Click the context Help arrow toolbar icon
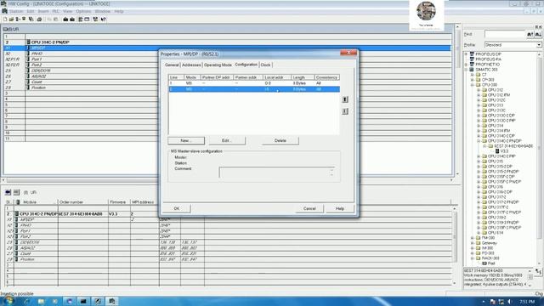 [104, 20]
